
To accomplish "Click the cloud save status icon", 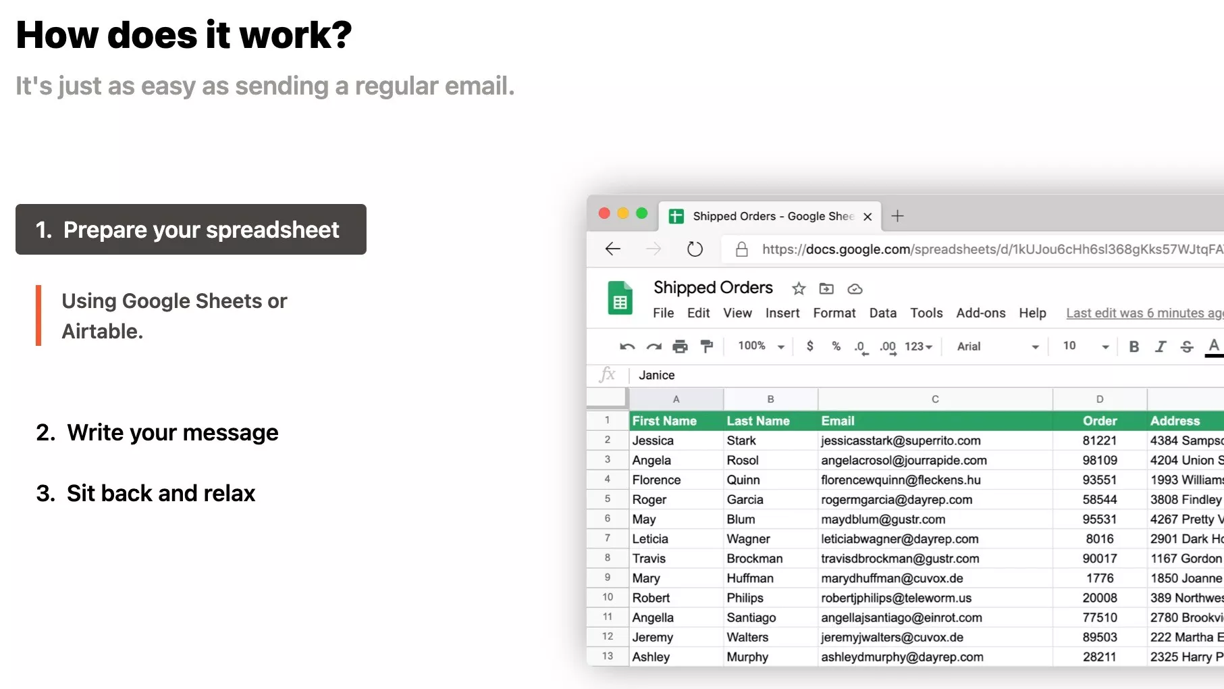I will [x=855, y=289].
